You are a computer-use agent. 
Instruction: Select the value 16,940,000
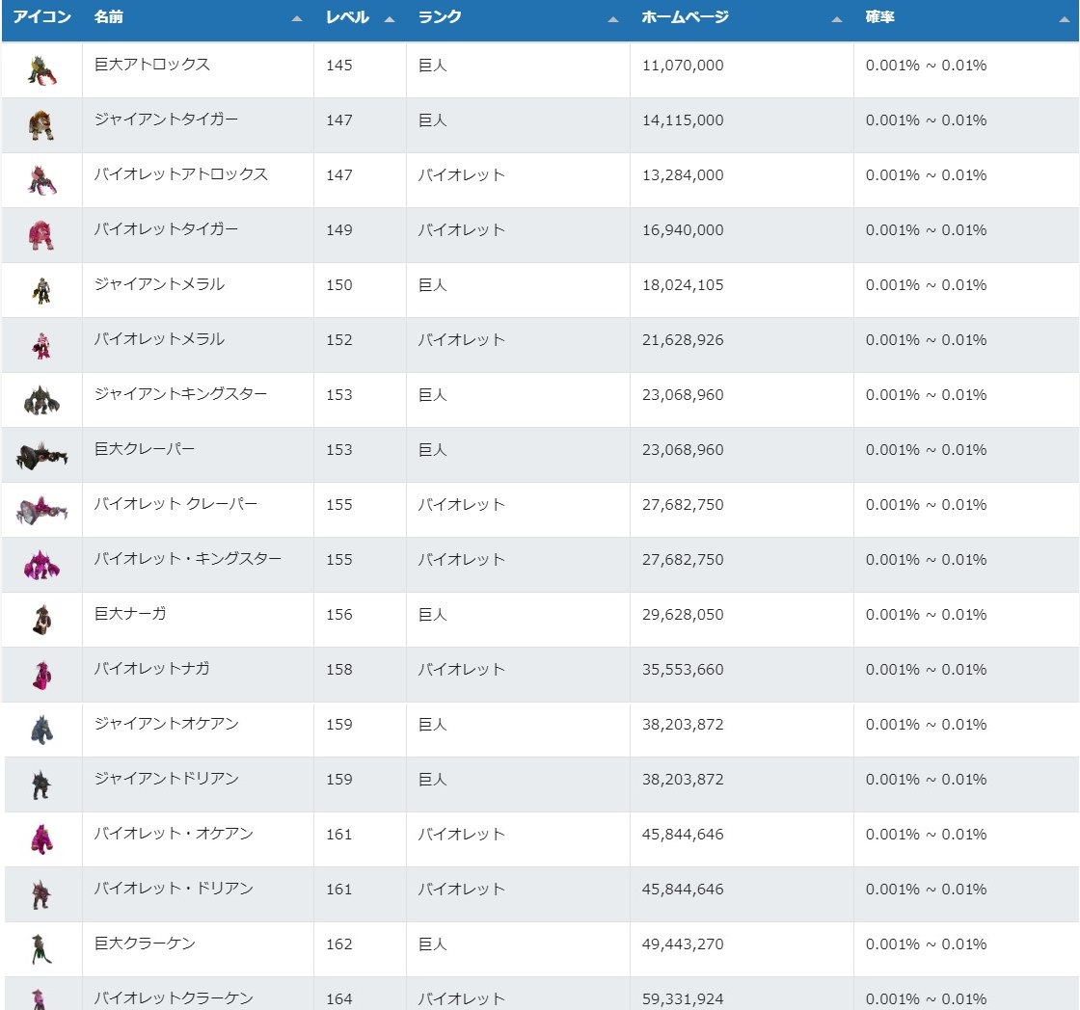tap(684, 230)
